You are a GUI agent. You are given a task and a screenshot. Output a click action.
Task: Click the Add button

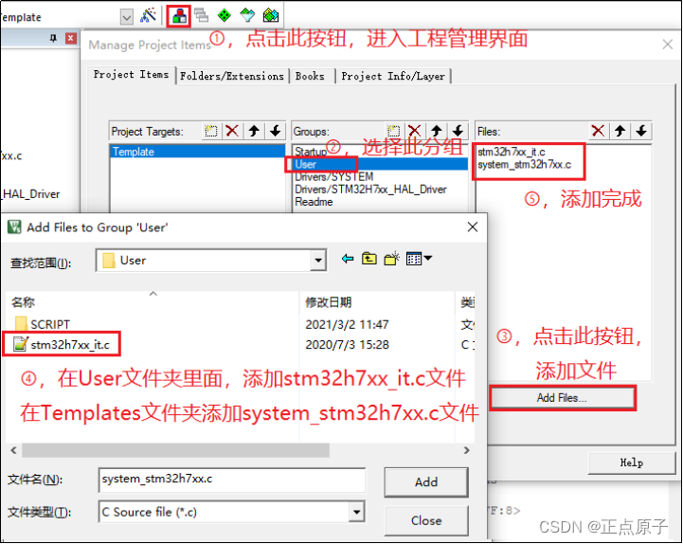[426, 482]
